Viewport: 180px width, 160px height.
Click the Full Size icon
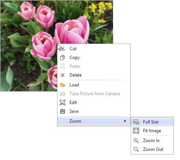tap(136, 122)
